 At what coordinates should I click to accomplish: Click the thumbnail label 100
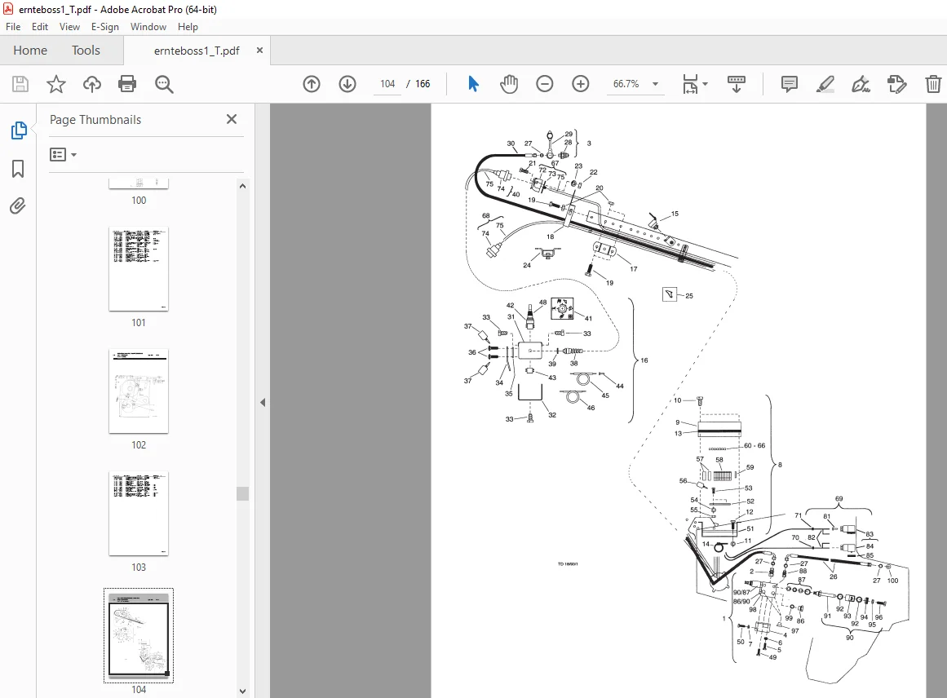(139, 201)
